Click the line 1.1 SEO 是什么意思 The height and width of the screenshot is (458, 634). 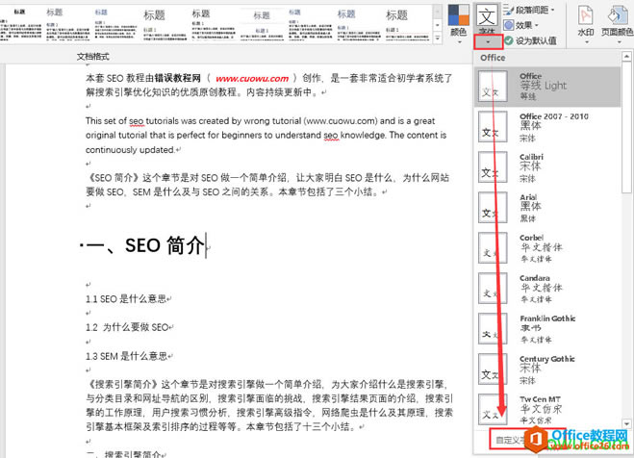(126, 299)
